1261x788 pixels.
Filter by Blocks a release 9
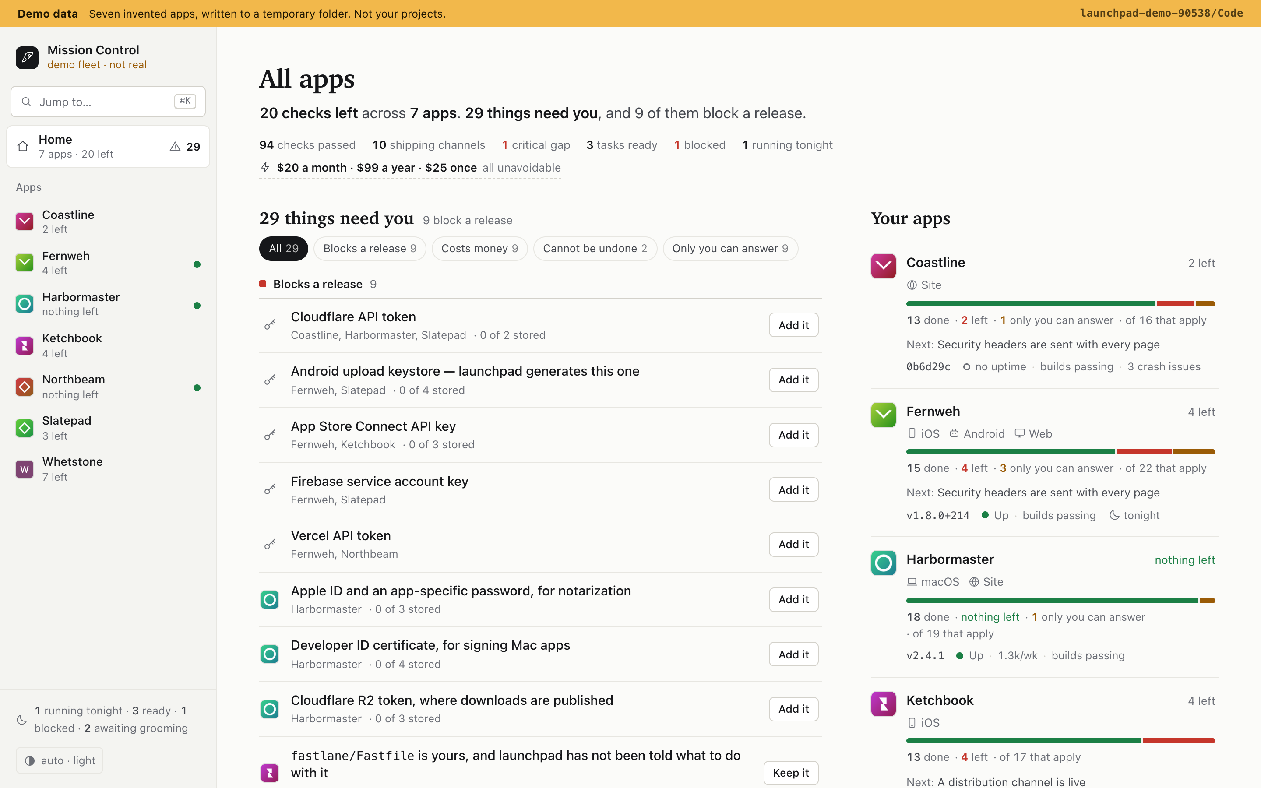point(370,249)
